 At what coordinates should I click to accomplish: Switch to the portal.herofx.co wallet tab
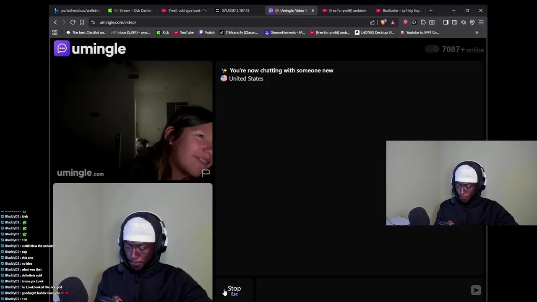77,10
